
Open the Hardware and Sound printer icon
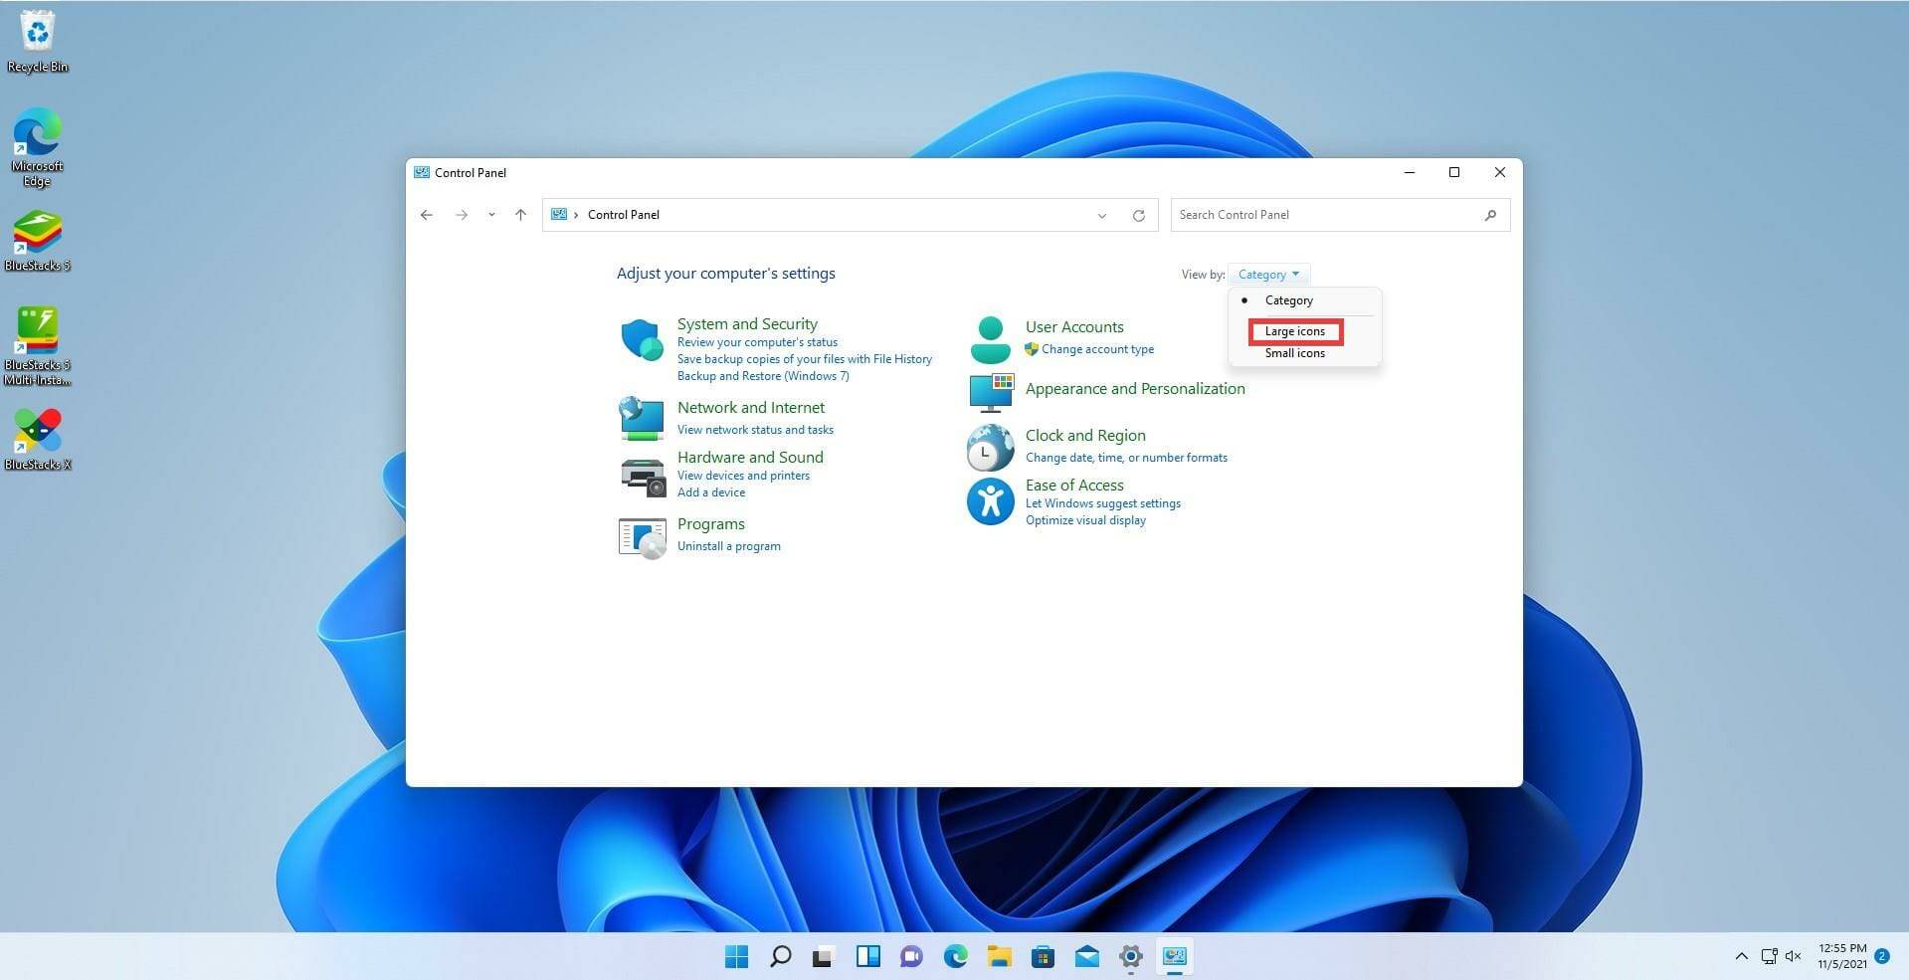[x=643, y=477]
